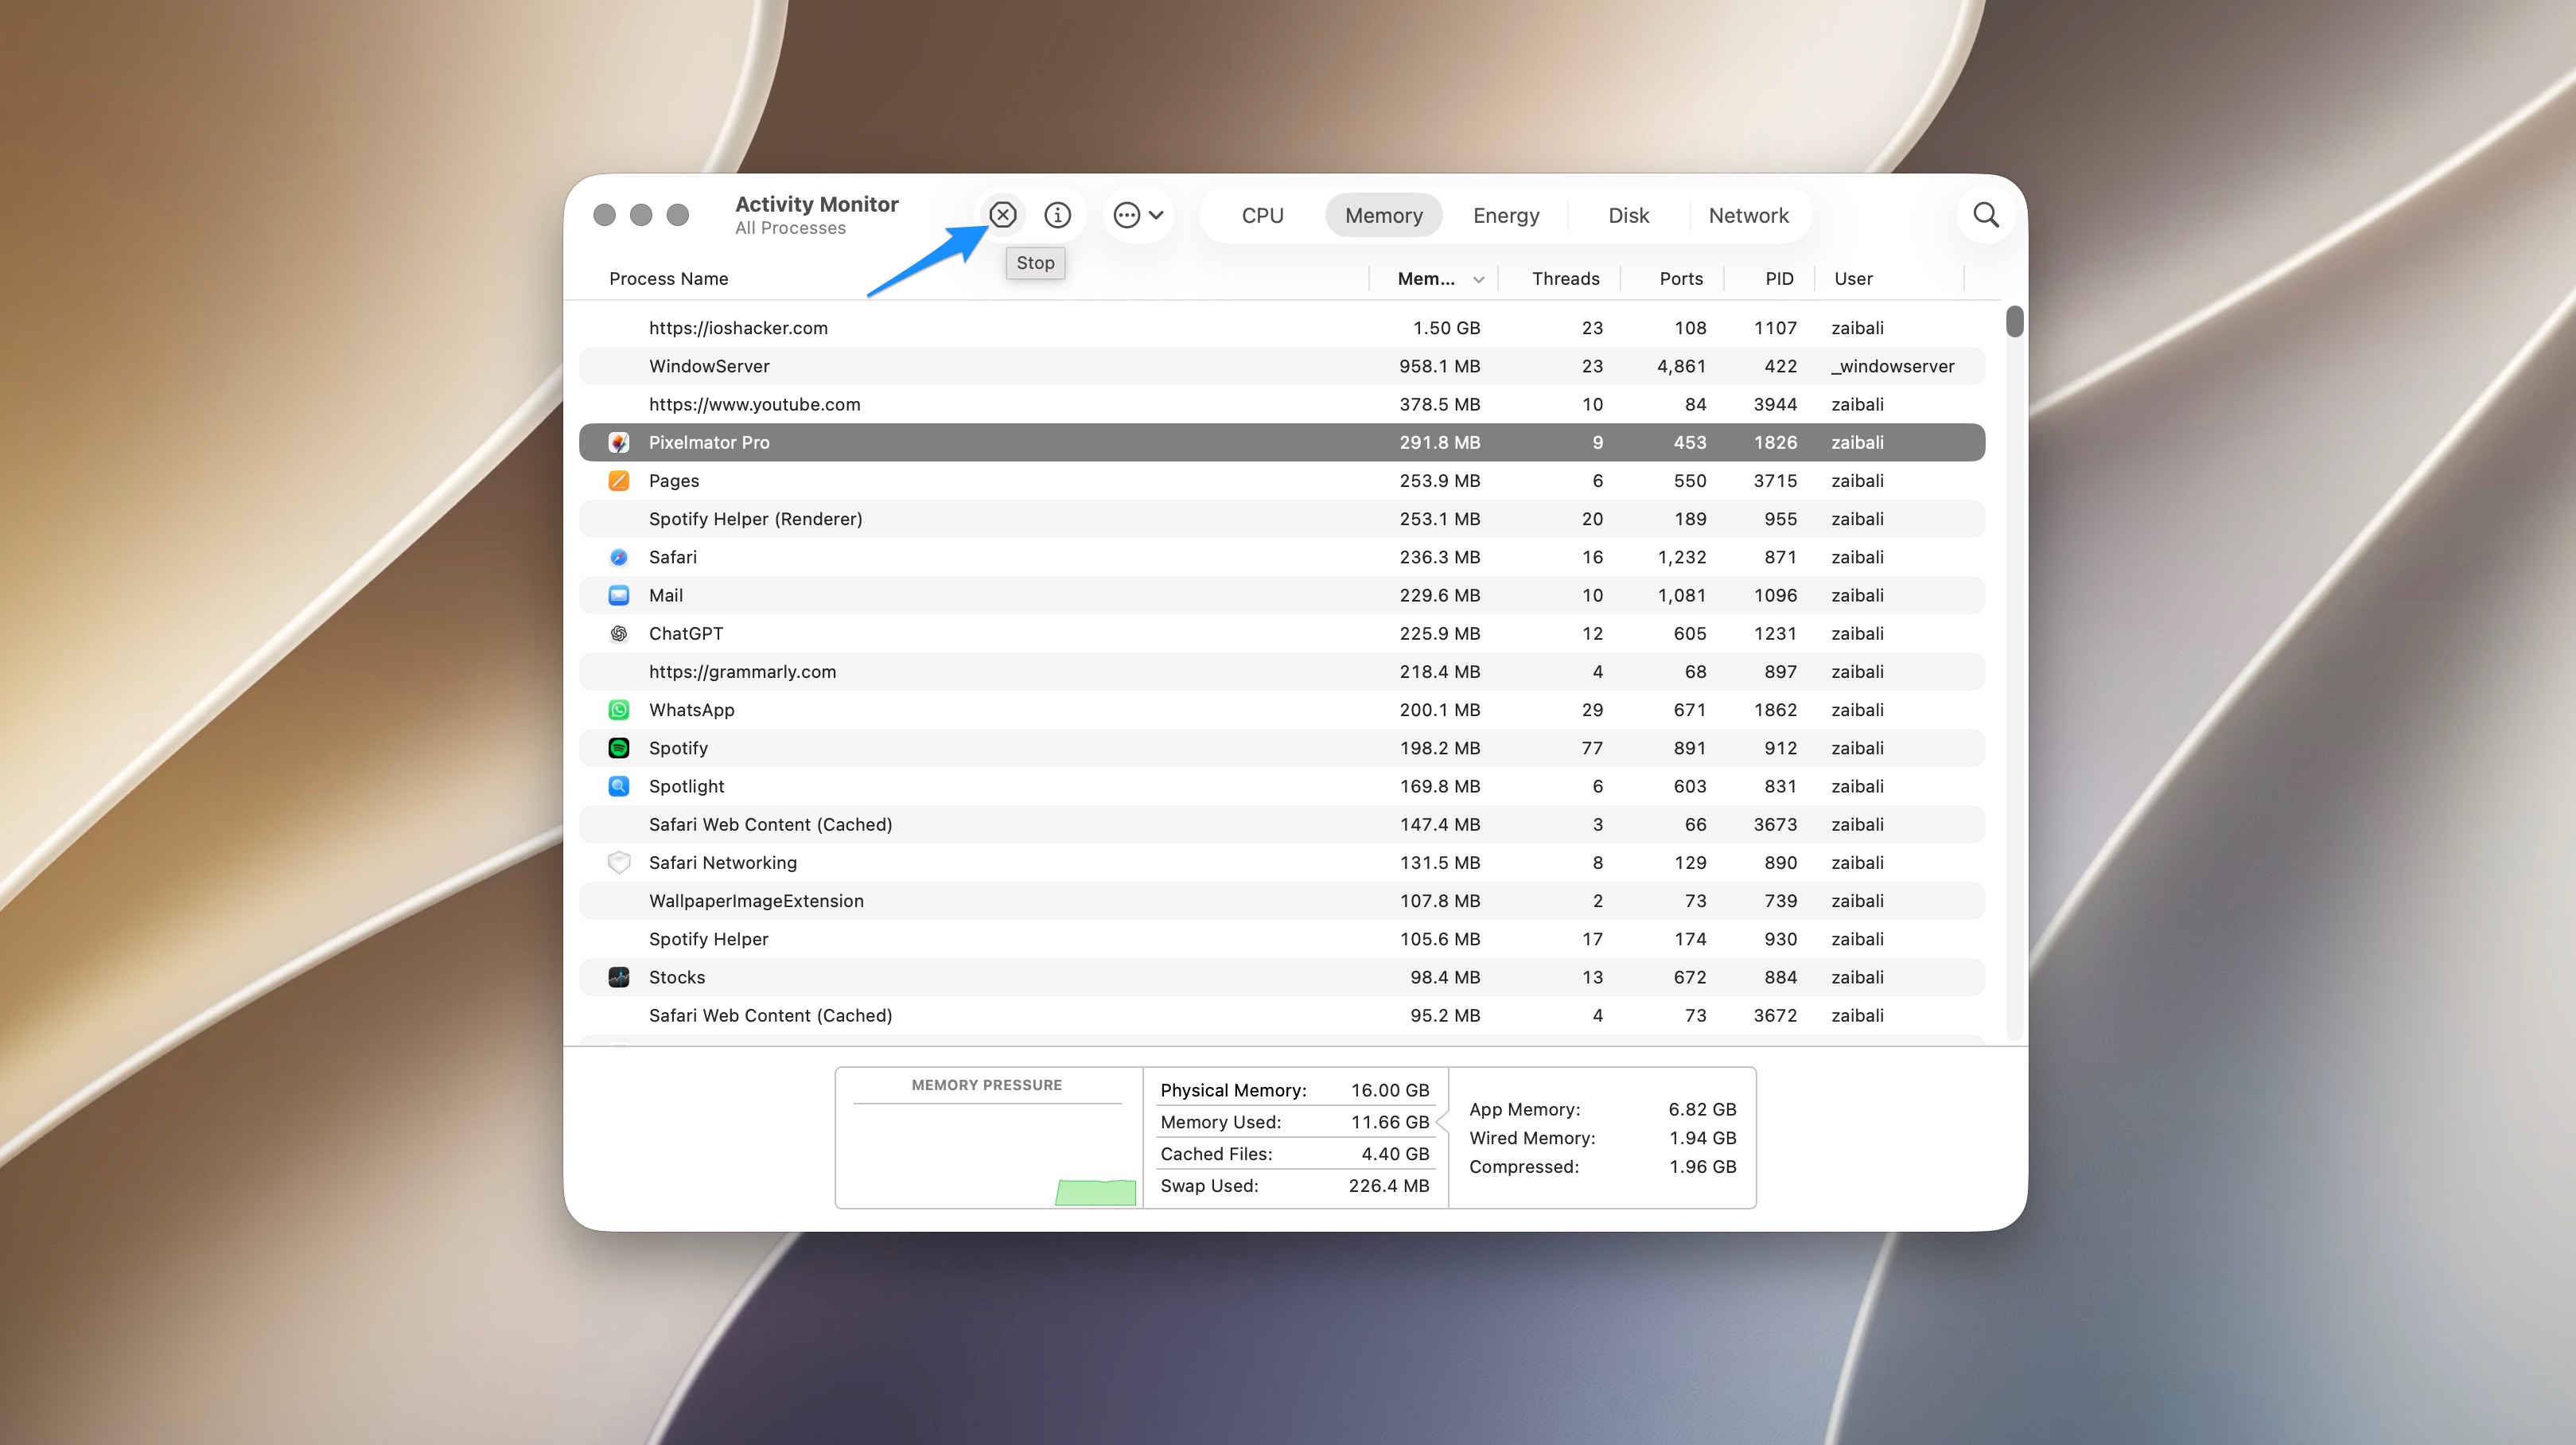The image size is (2576, 1445).
Task: Open the Disk tab
Action: tap(1628, 215)
